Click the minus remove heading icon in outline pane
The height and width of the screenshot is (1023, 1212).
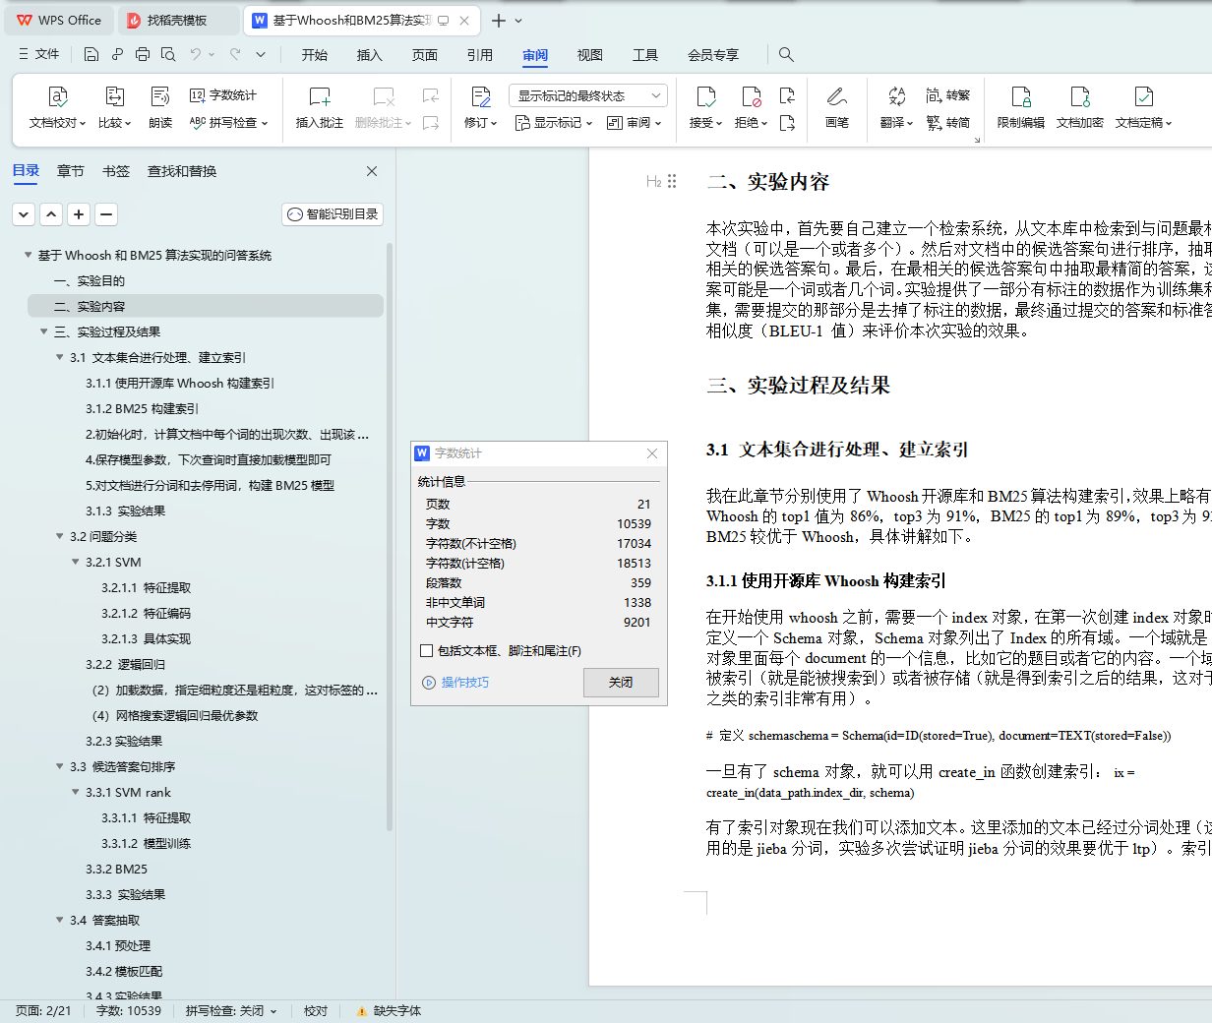(x=107, y=213)
